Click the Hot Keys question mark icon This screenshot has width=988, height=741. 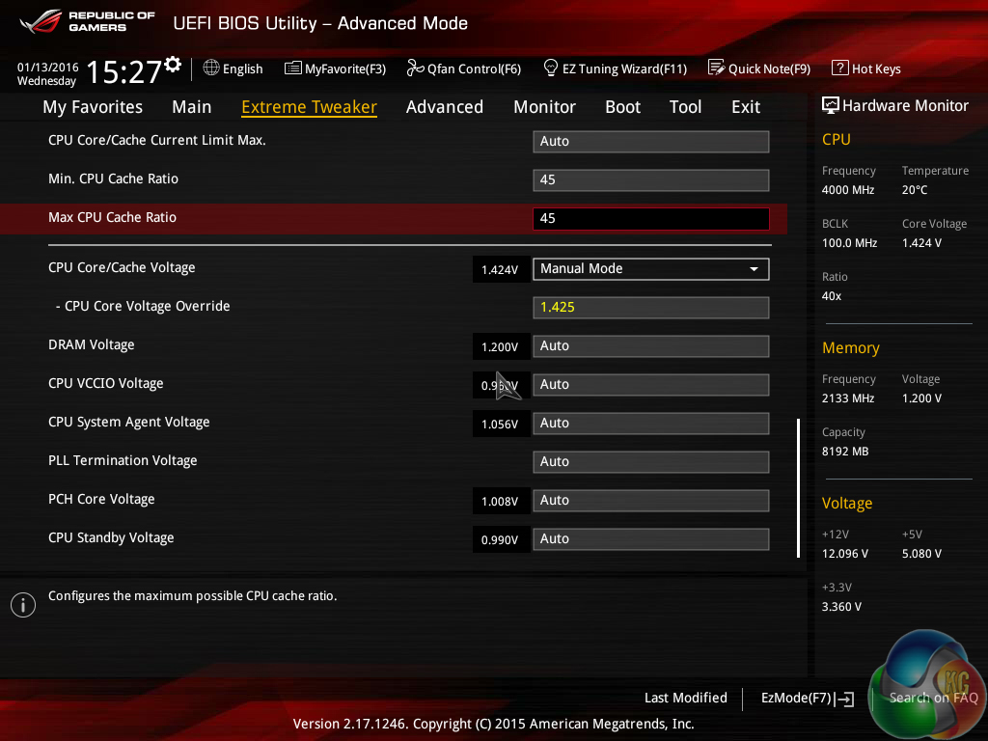(x=840, y=68)
